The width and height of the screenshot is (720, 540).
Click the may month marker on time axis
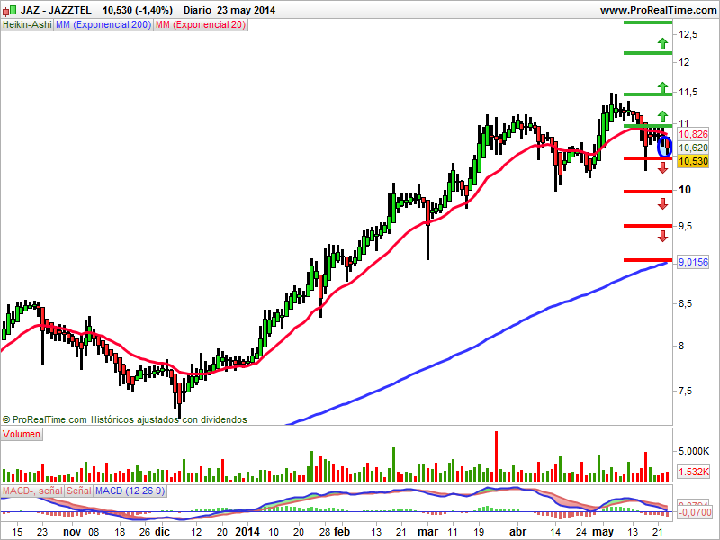click(603, 532)
